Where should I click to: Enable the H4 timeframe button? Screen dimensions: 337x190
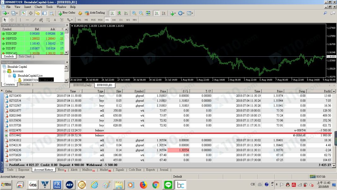[x=114, y=20]
